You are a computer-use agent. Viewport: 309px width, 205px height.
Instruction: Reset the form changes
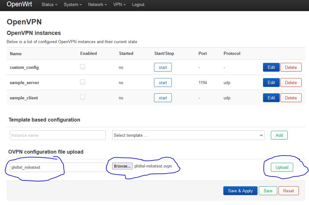point(288,191)
